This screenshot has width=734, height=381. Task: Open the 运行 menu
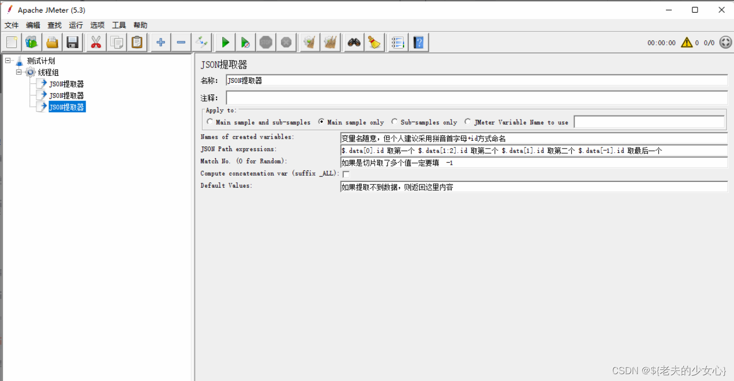76,25
